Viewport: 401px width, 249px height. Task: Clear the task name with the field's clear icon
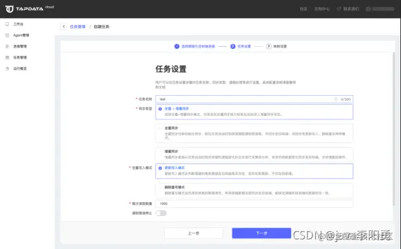coord(335,99)
